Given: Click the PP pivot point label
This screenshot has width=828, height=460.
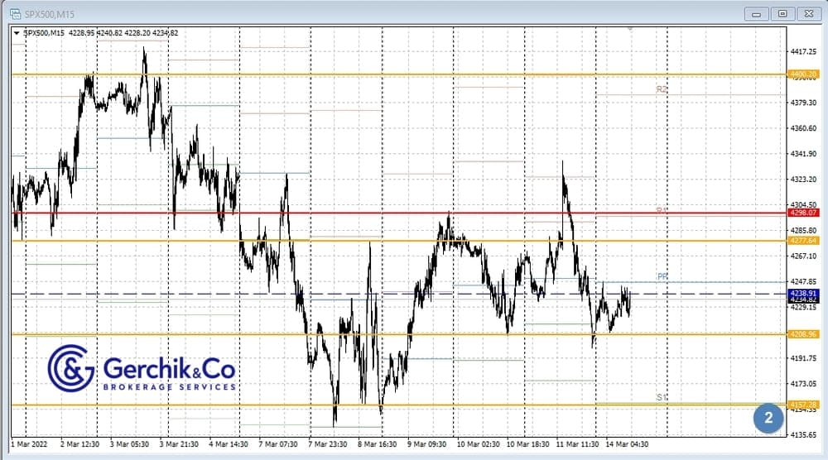Looking at the screenshot, I should click(662, 277).
